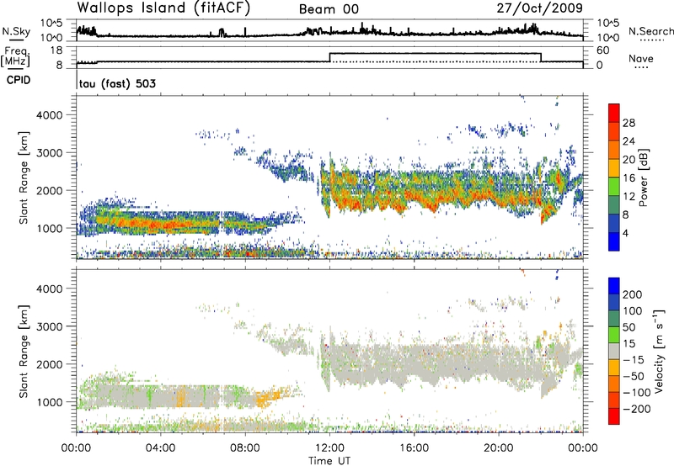Select the CPID row label
The height and width of the screenshot is (466, 674).
point(19,80)
